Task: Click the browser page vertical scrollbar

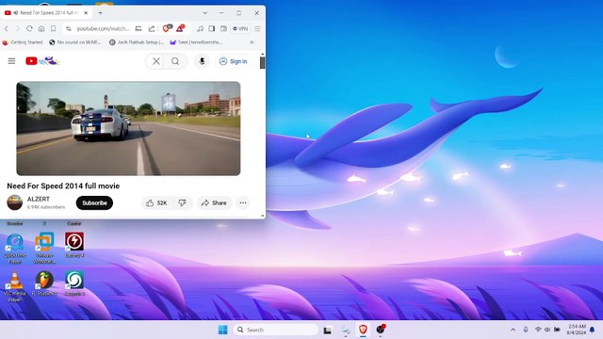Action: click(x=263, y=63)
